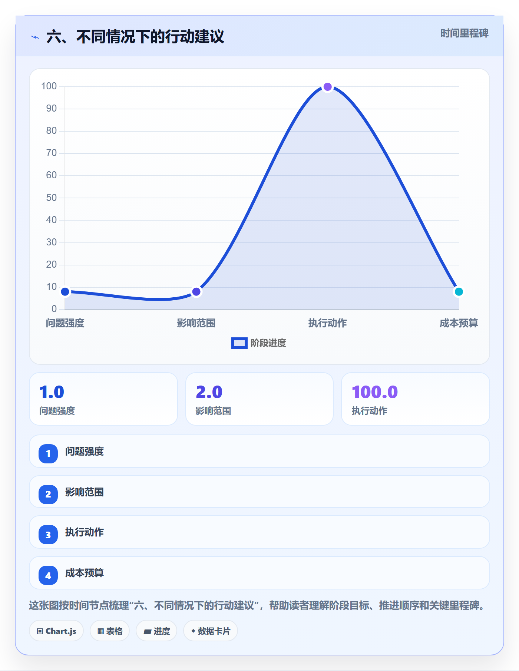Open the 成本预算 step row text
Screen dimensions: 519x671
coord(85,573)
